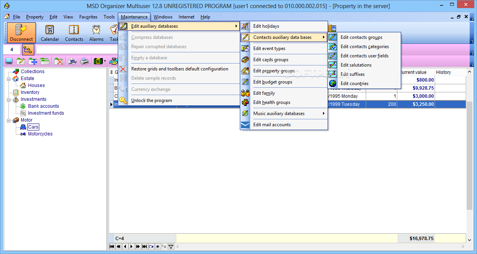Click the add record folder-with-plus icon

[x=33, y=61]
